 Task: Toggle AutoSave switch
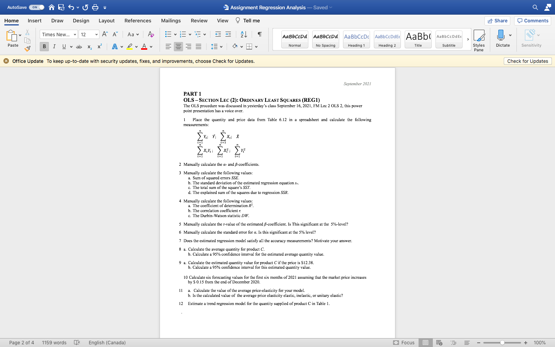click(37, 7)
